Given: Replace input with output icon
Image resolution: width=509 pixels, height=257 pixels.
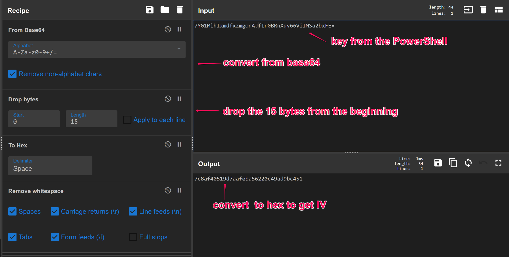Looking at the screenshot, I should [x=468, y=163].
